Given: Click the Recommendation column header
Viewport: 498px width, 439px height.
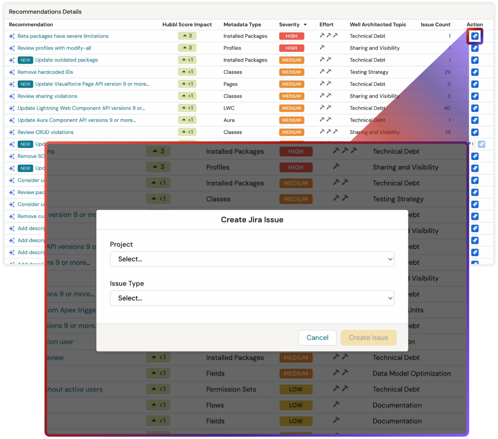Looking at the screenshot, I should click(31, 25).
